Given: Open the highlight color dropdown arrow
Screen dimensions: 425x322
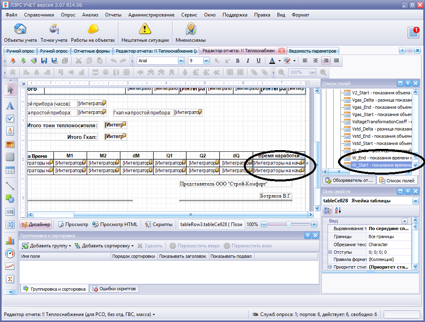Looking at the screenshot, I should tap(294, 61).
